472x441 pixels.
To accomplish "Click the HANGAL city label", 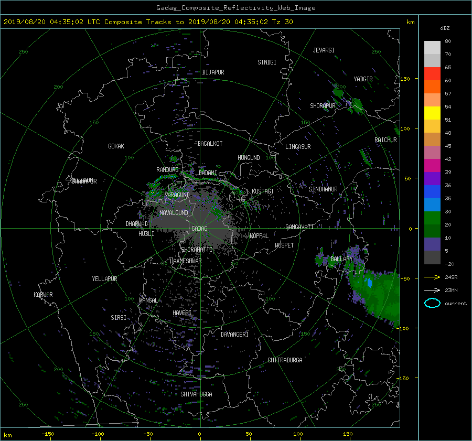I will pyautogui.click(x=148, y=300).
